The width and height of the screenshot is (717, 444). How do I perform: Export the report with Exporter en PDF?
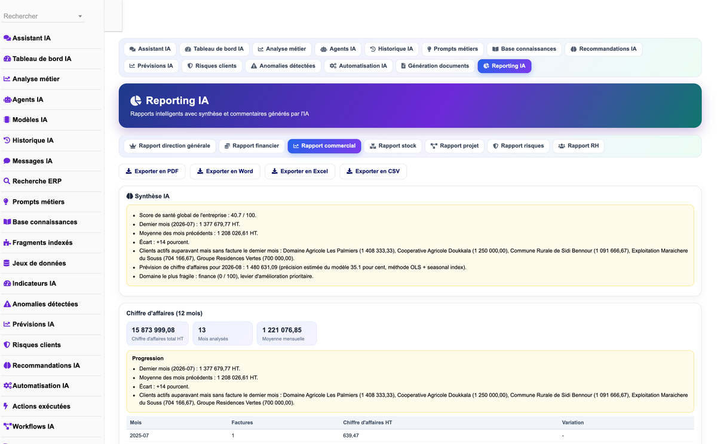152,171
